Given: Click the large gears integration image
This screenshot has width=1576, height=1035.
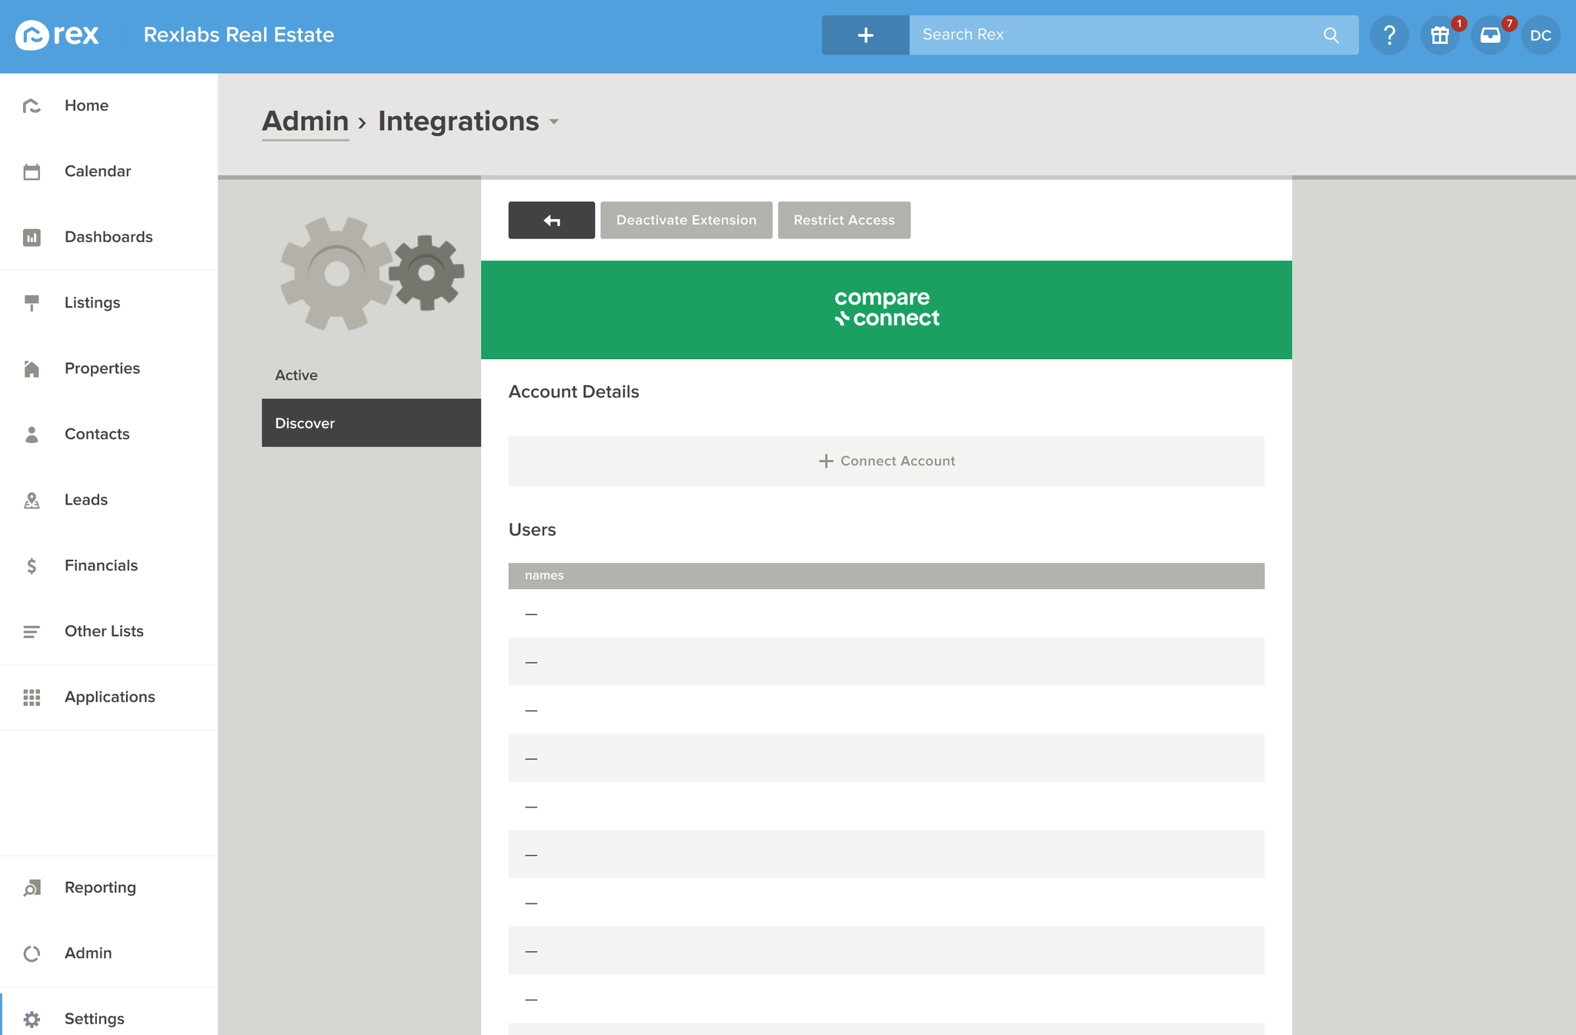Looking at the screenshot, I should click(x=372, y=274).
